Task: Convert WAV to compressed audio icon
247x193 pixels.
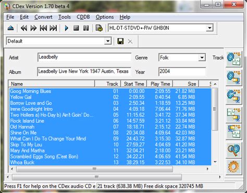Action: tap(234, 114)
